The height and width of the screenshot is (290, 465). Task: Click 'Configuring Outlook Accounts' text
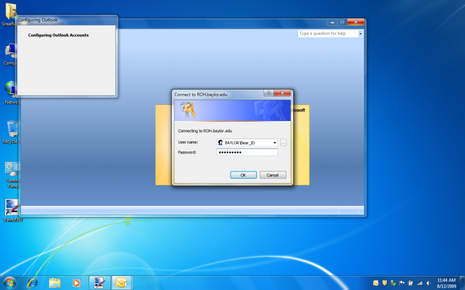tap(58, 35)
